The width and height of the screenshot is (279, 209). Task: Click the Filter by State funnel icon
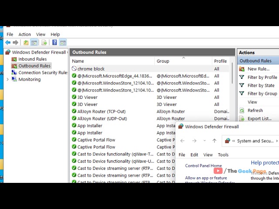point(242,85)
